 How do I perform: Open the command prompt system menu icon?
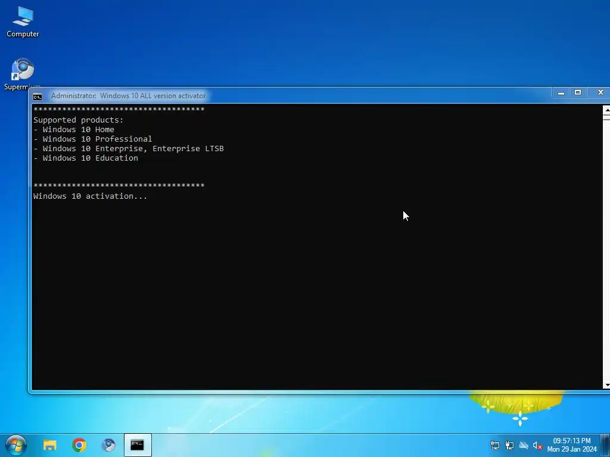click(38, 96)
